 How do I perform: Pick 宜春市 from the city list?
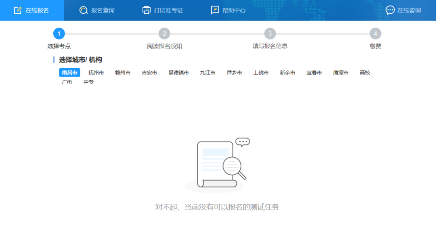pyautogui.click(x=314, y=73)
